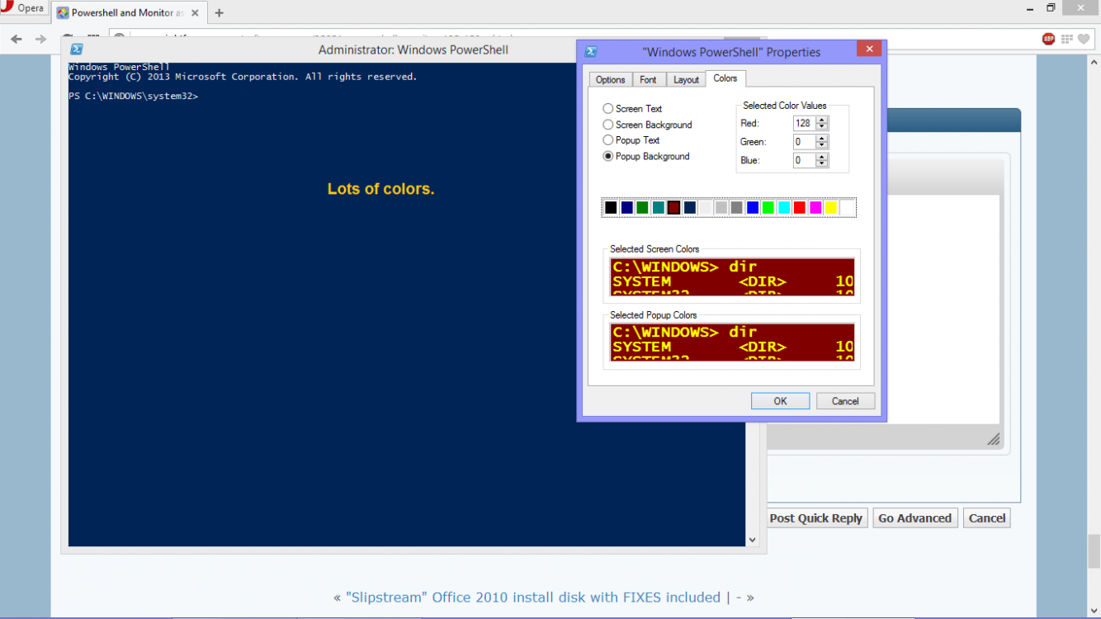This screenshot has width=1101, height=619.
Task: Close the PowerShell Properties dialog
Action: (x=868, y=50)
